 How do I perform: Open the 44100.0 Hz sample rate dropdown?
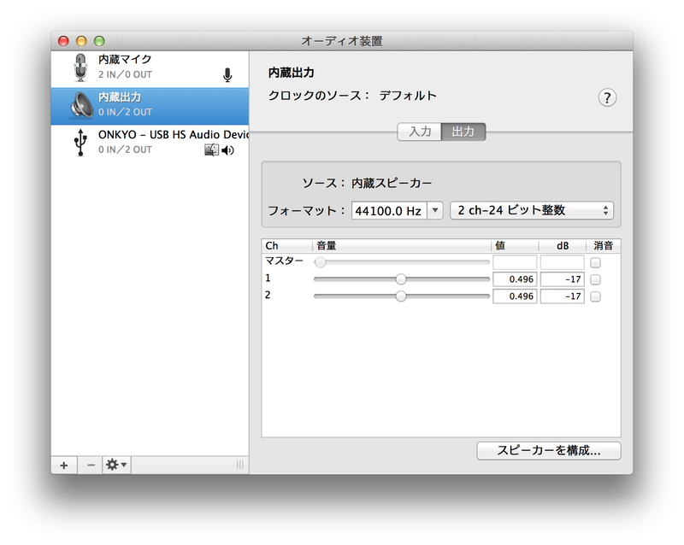(x=435, y=211)
